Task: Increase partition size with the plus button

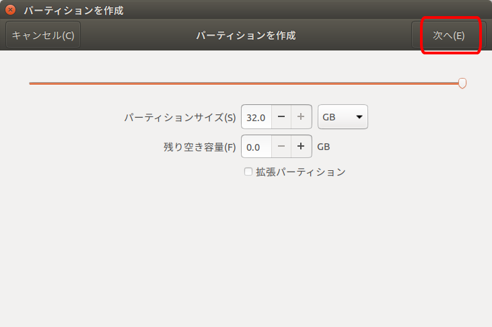Action: coord(301,117)
